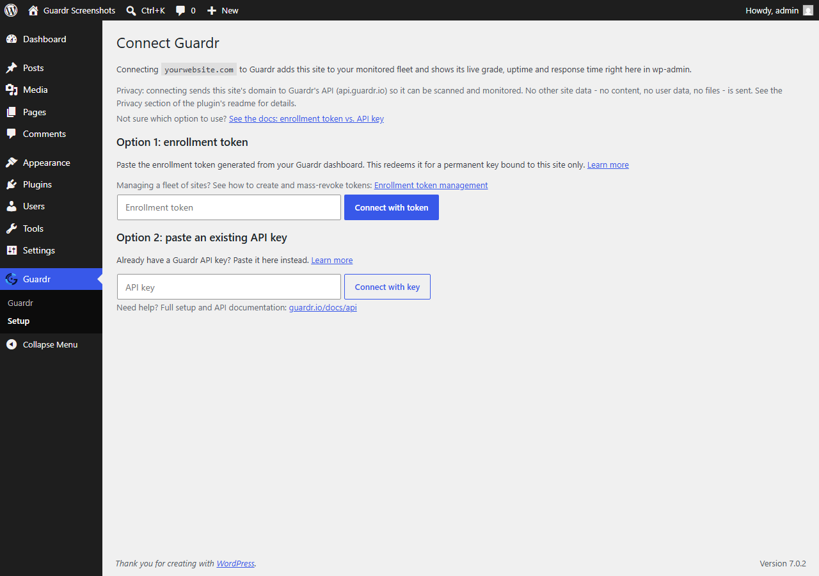The width and height of the screenshot is (819, 576).
Task: Click the Comments speech-bubble sidebar icon
Action: click(12, 134)
